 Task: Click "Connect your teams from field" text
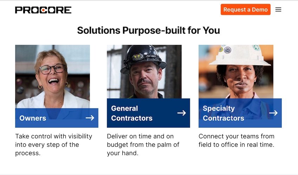tap(237, 140)
